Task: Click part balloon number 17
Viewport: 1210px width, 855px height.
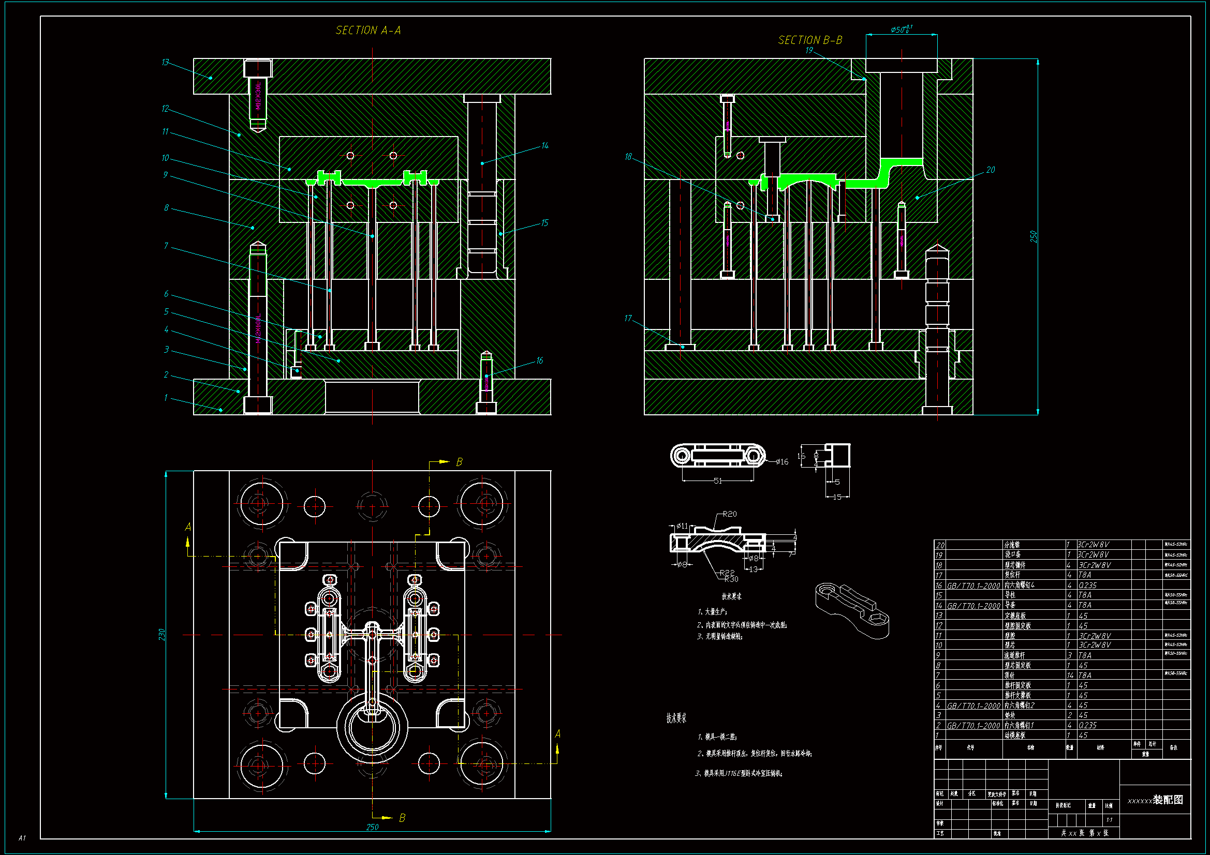Action: [628, 318]
